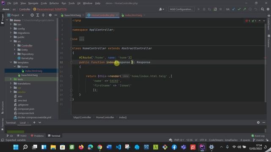
Task: Open a new terminal tab with plus icon
Action: (x=34, y=122)
